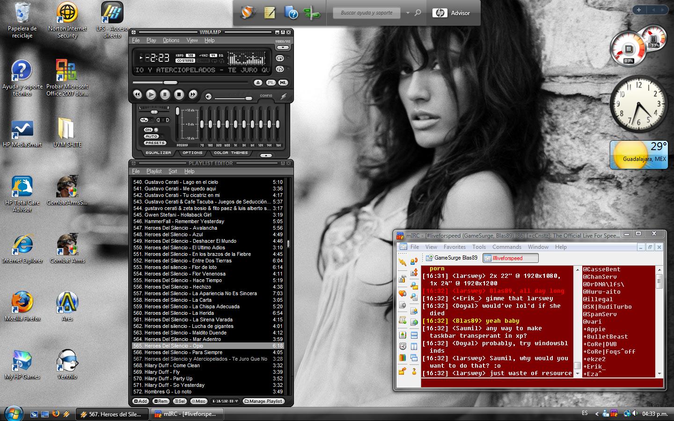Open Ares desktop shortcut

67,306
